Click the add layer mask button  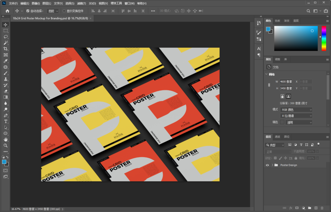297,208
